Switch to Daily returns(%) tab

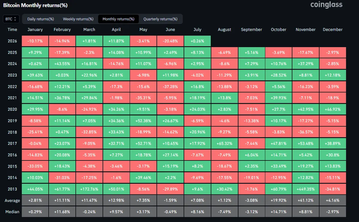point(40,19)
